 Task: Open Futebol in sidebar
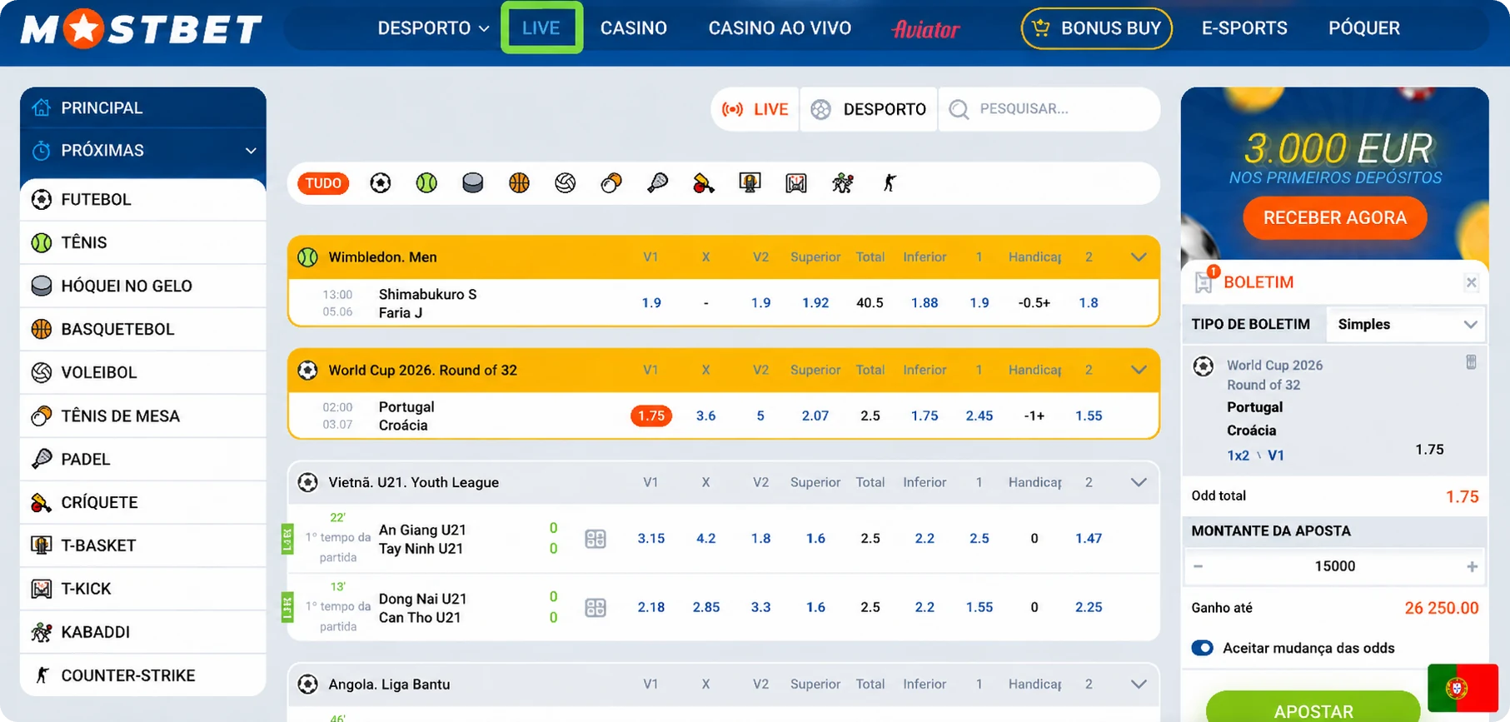pyautogui.click(x=143, y=200)
